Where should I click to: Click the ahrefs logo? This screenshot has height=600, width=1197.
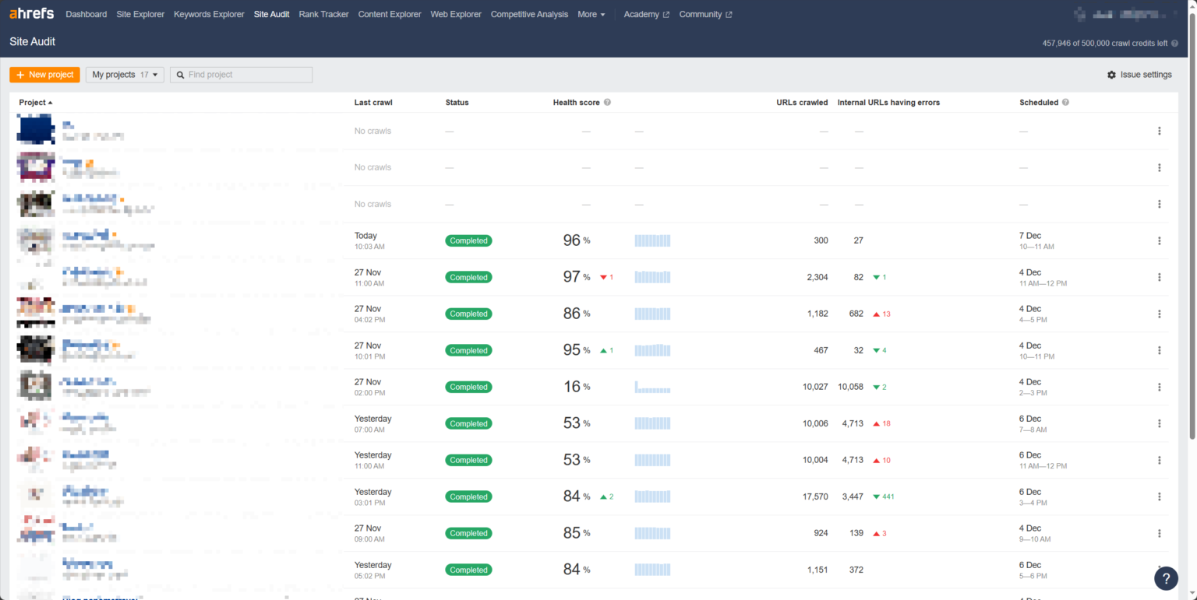31,13
